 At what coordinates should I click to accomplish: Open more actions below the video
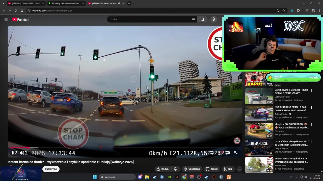239,169
